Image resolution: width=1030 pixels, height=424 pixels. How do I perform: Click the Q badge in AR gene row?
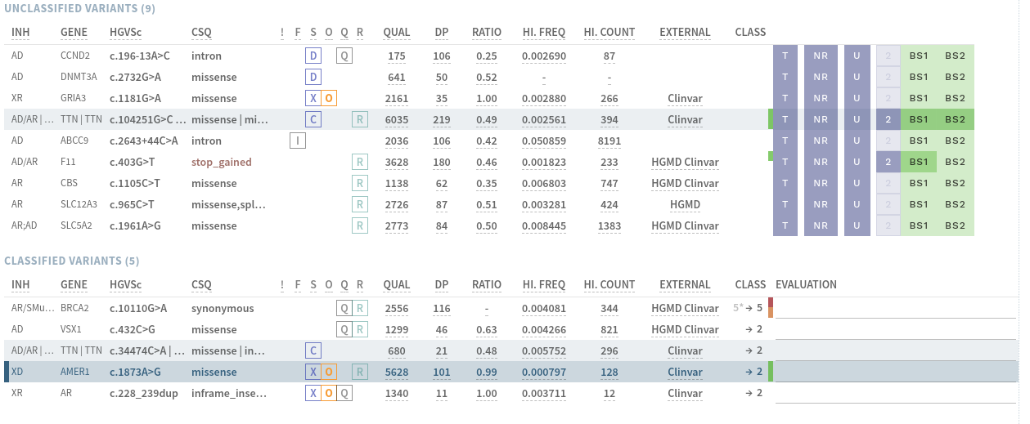click(x=345, y=393)
